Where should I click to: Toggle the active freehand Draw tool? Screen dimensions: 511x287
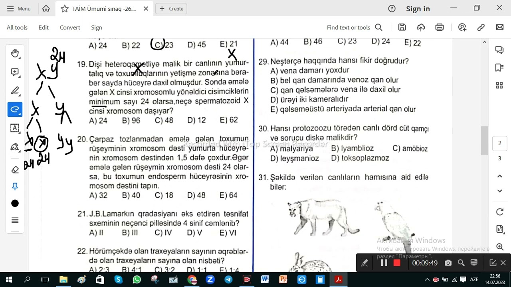[x=15, y=110]
